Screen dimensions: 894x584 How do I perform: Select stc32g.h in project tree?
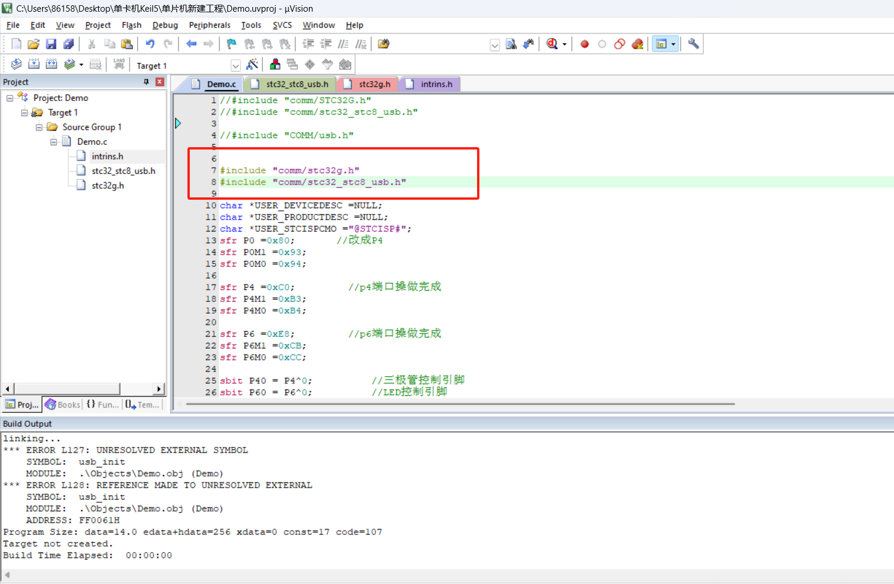coord(107,186)
